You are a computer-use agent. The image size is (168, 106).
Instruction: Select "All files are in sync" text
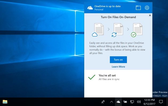(109, 79)
